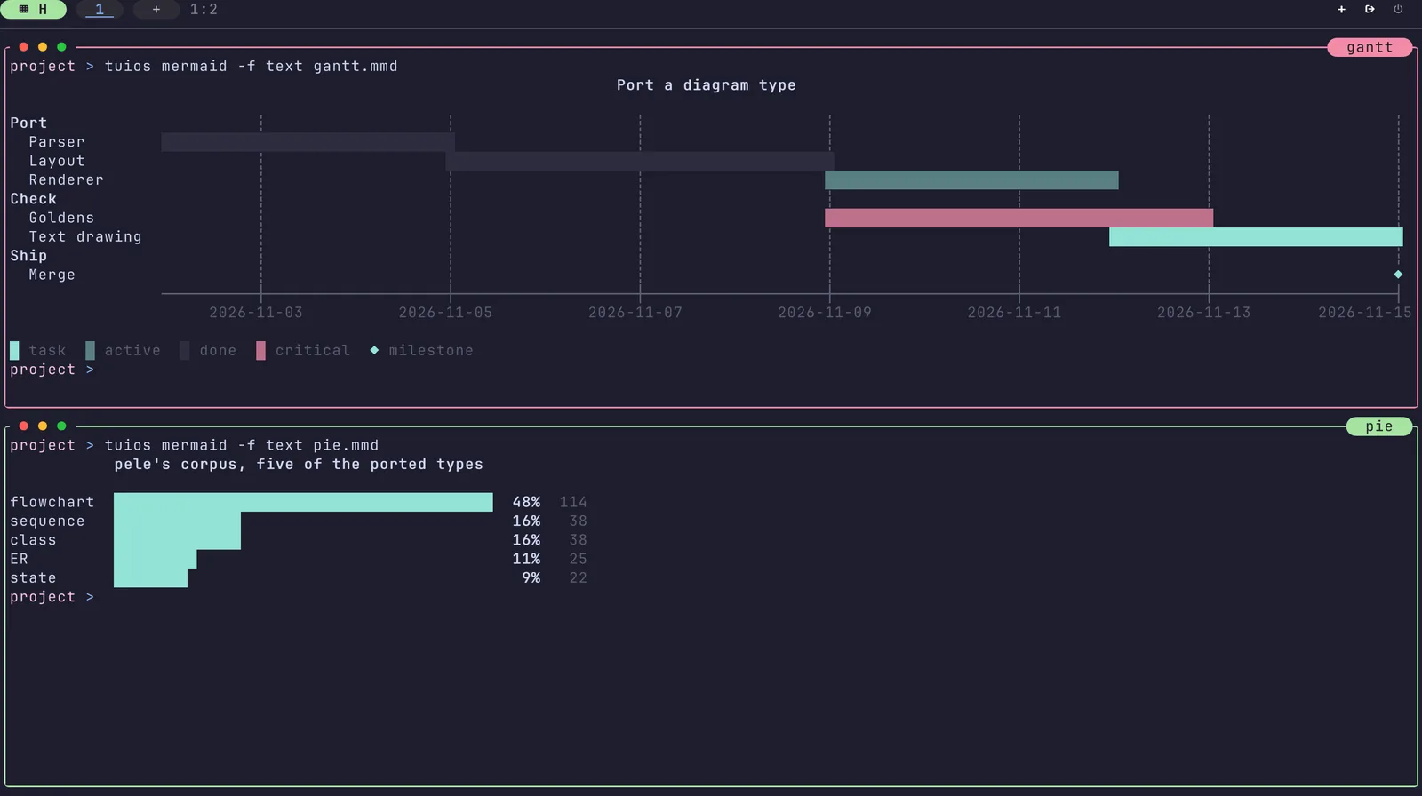
Task: Switch to workspace tab 1
Action: tap(100, 10)
